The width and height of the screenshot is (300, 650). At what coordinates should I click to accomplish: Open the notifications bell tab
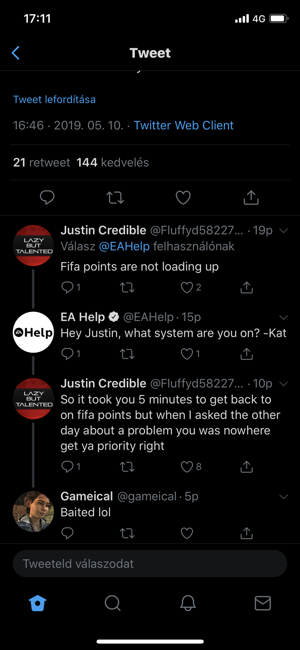point(188,603)
